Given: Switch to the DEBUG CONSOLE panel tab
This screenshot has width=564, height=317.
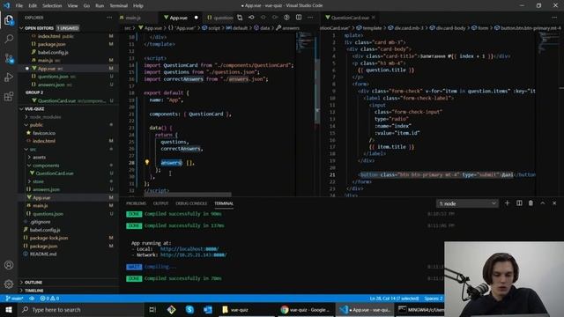Looking at the screenshot, I should (x=191, y=203).
